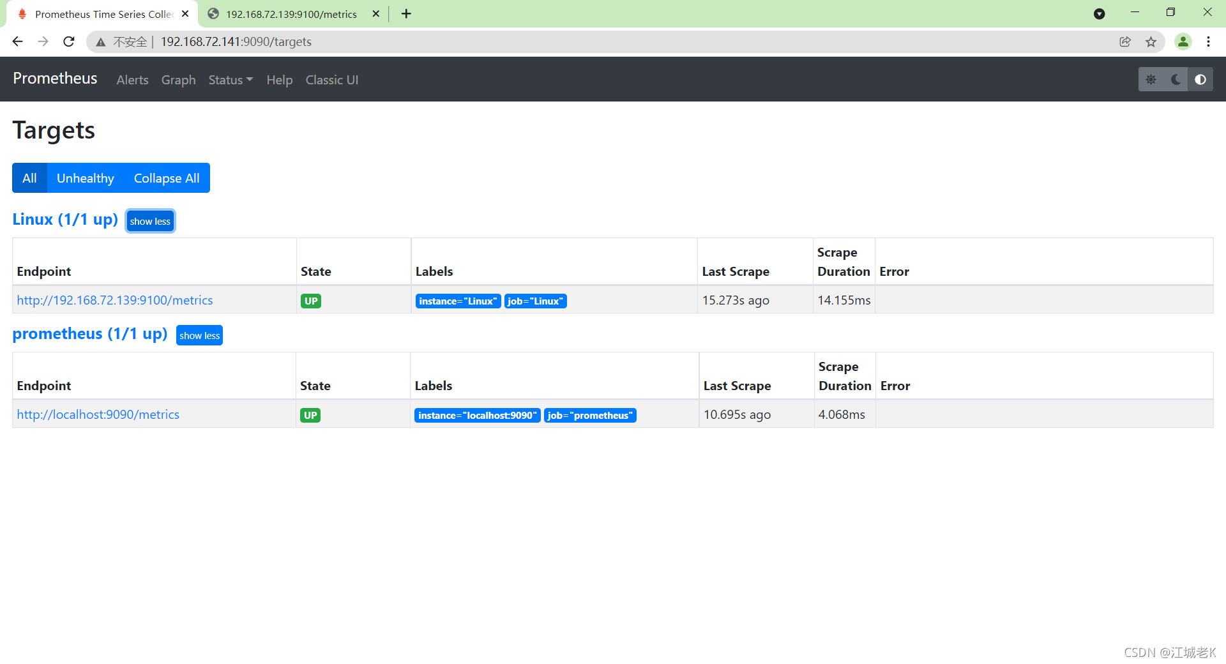Screen dimensions: 1226x664
Task: Bookmark this page with the star icon
Action: click(x=1151, y=41)
